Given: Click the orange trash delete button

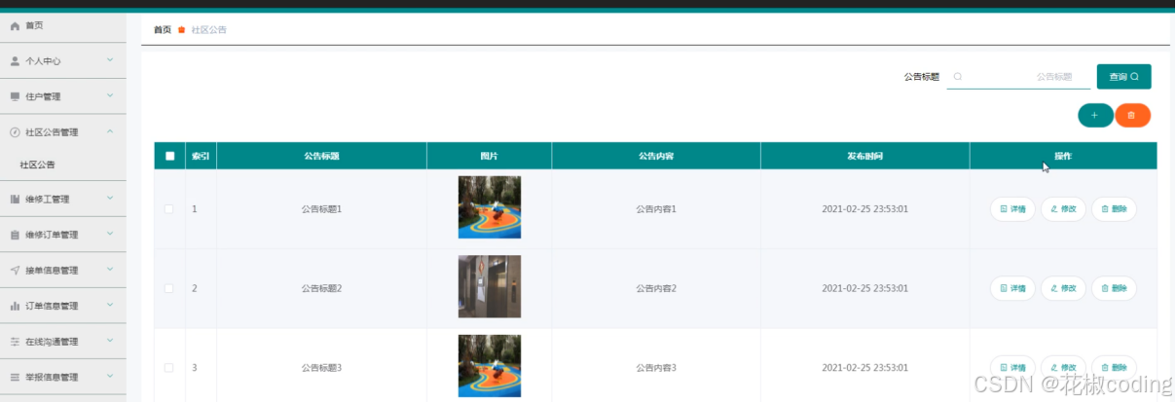Looking at the screenshot, I should (x=1132, y=115).
